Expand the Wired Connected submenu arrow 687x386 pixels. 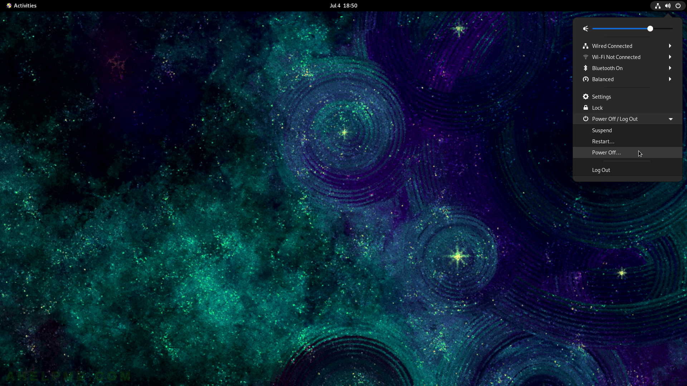coord(670,46)
